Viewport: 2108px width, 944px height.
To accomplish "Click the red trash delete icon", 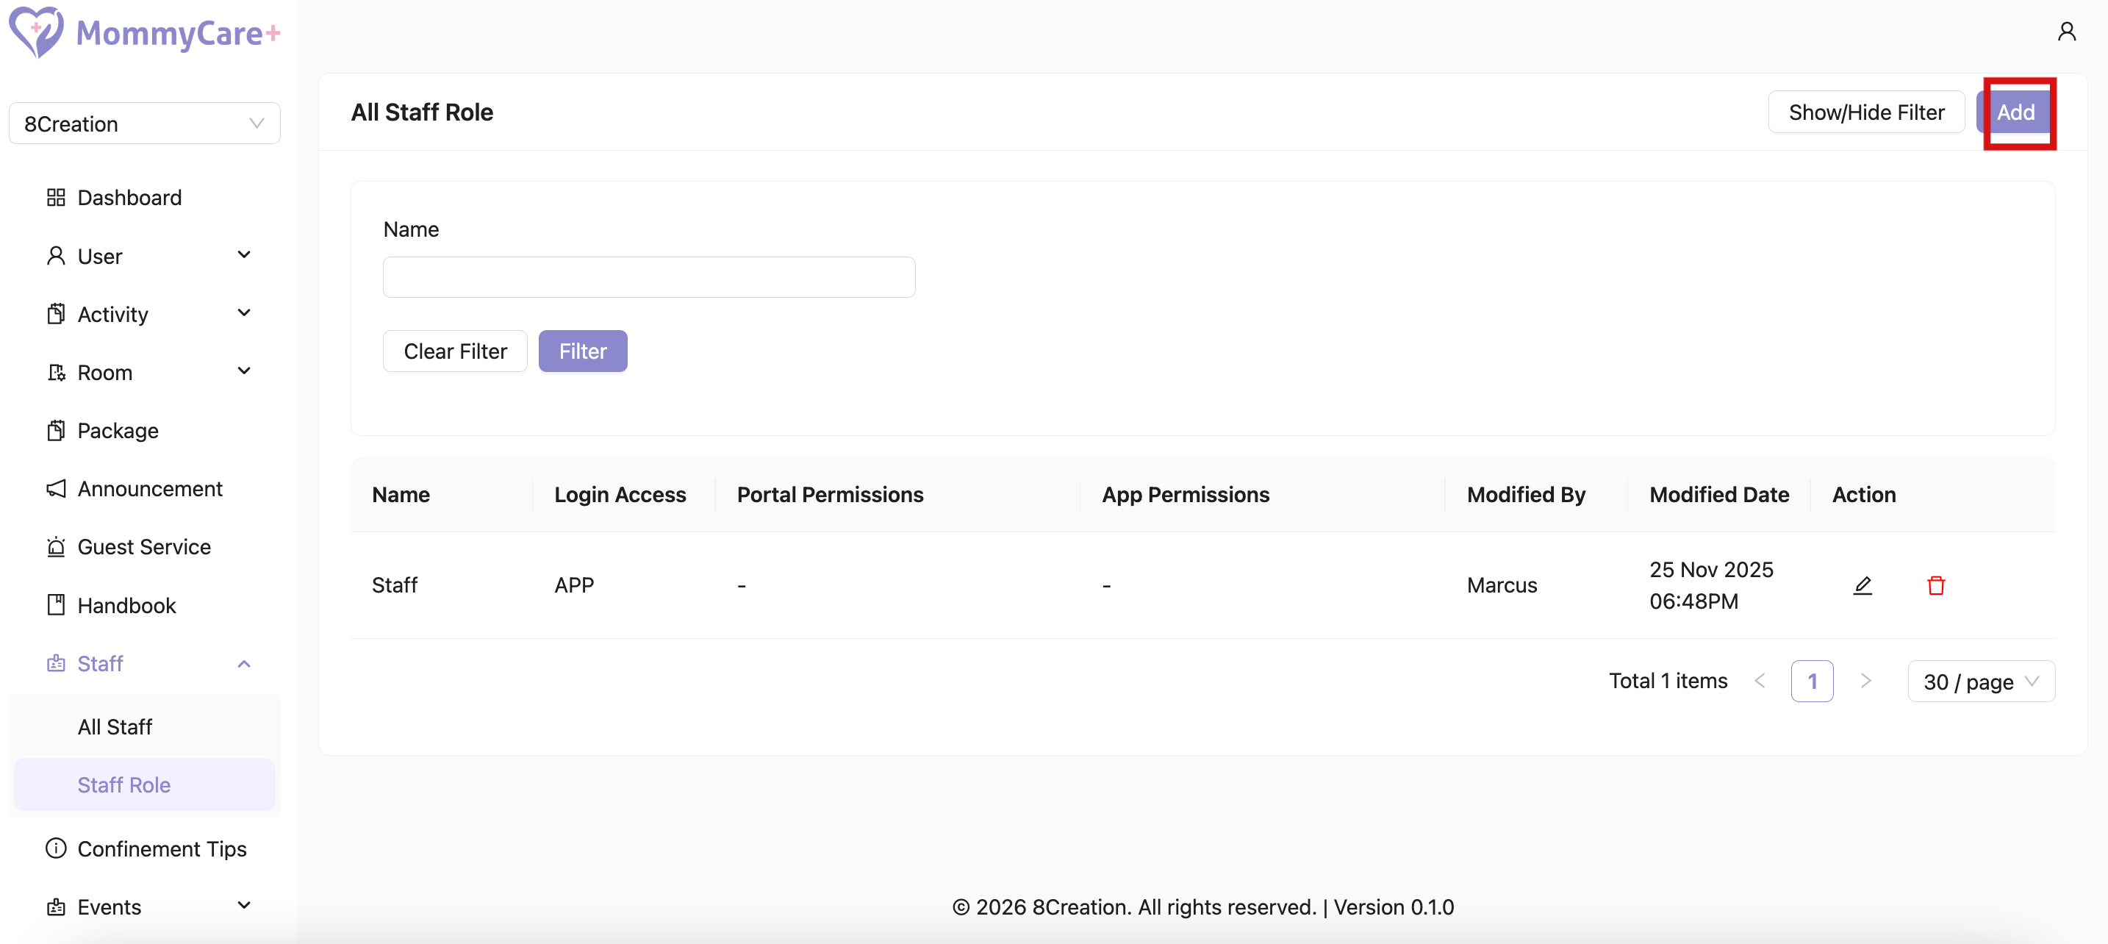I will pos(1935,585).
